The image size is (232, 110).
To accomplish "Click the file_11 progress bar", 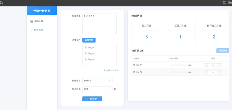I will coord(179,65).
